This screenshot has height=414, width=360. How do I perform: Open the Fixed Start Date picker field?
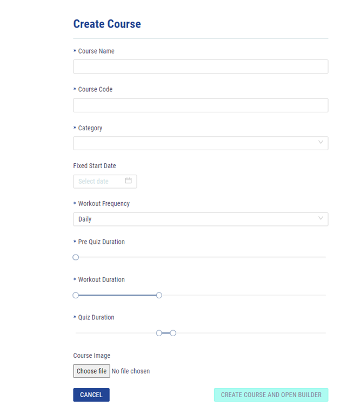[101, 181]
